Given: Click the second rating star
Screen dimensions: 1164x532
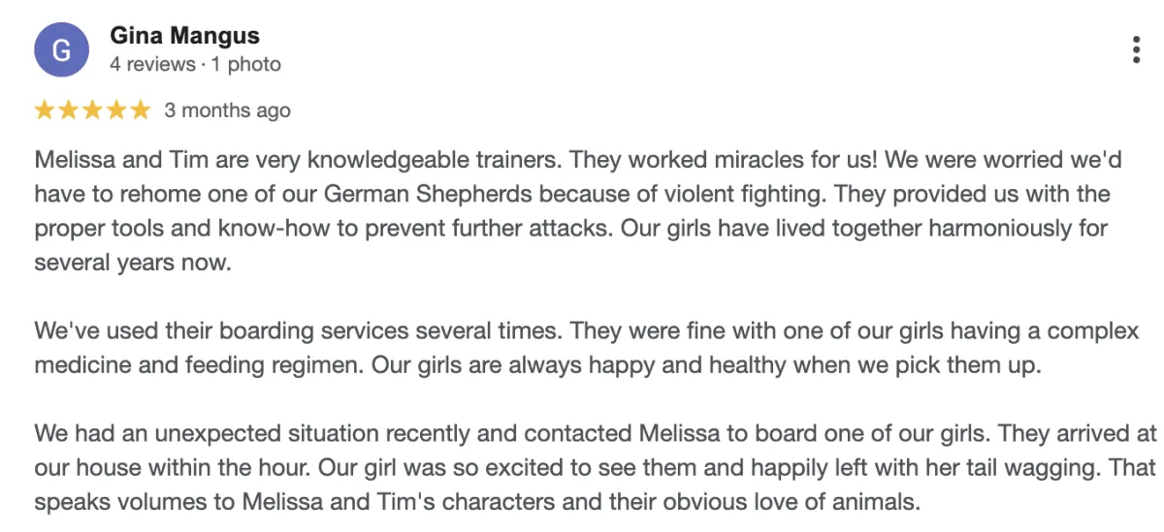Looking at the screenshot, I should pos(69,110).
